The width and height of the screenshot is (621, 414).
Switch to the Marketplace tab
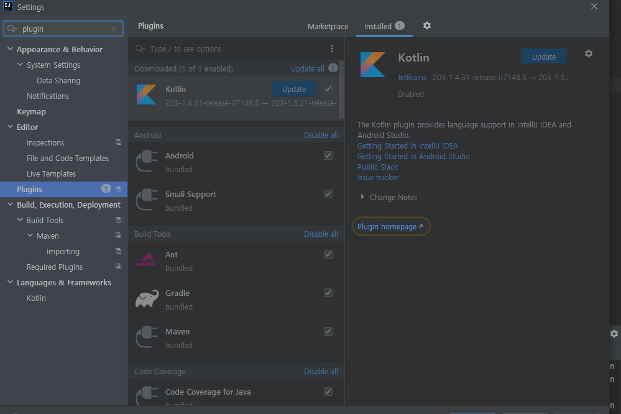click(x=328, y=27)
